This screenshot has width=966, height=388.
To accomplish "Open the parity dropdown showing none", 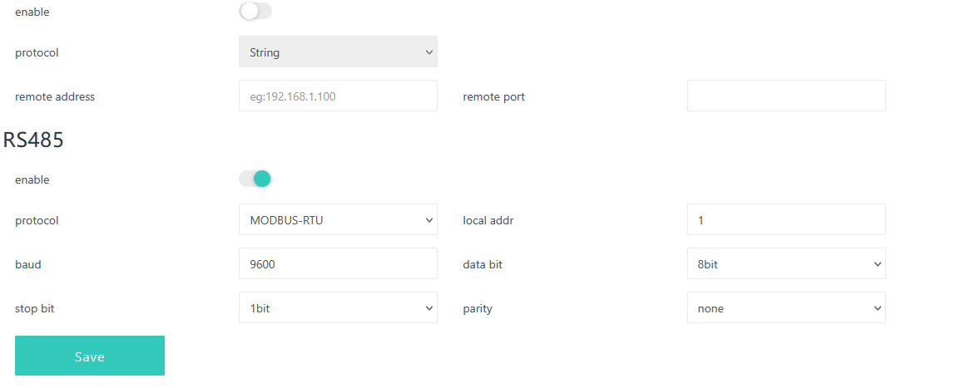I will click(x=786, y=308).
